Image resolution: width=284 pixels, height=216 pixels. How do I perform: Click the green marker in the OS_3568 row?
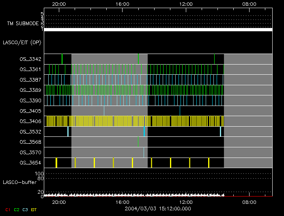(138, 142)
